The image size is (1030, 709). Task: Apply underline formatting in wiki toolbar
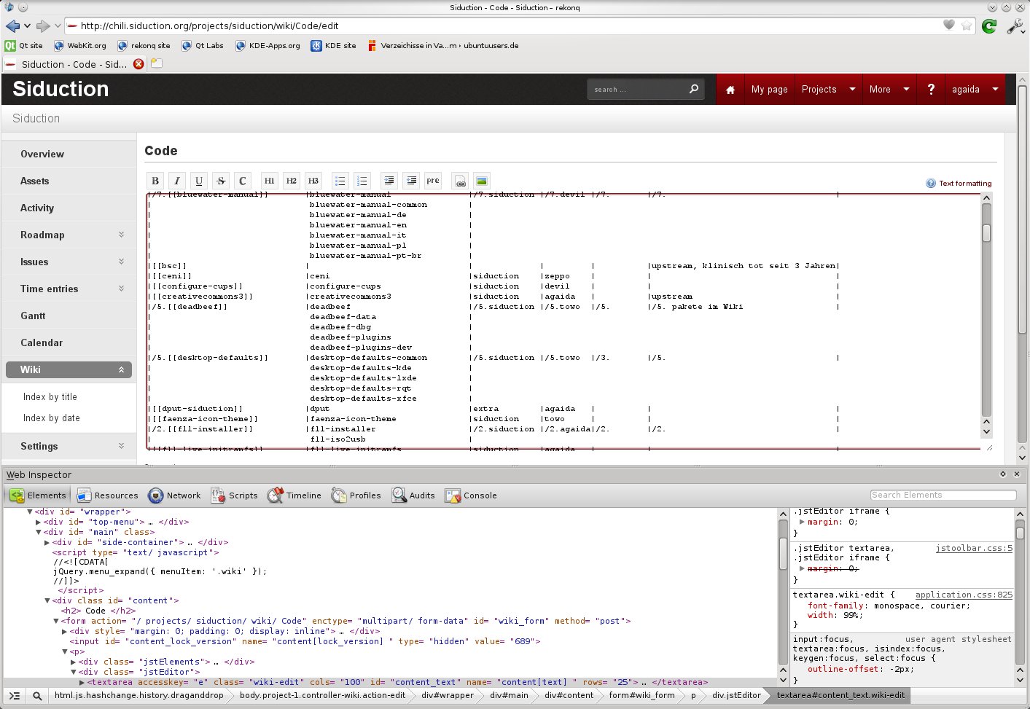coord(199,181)
